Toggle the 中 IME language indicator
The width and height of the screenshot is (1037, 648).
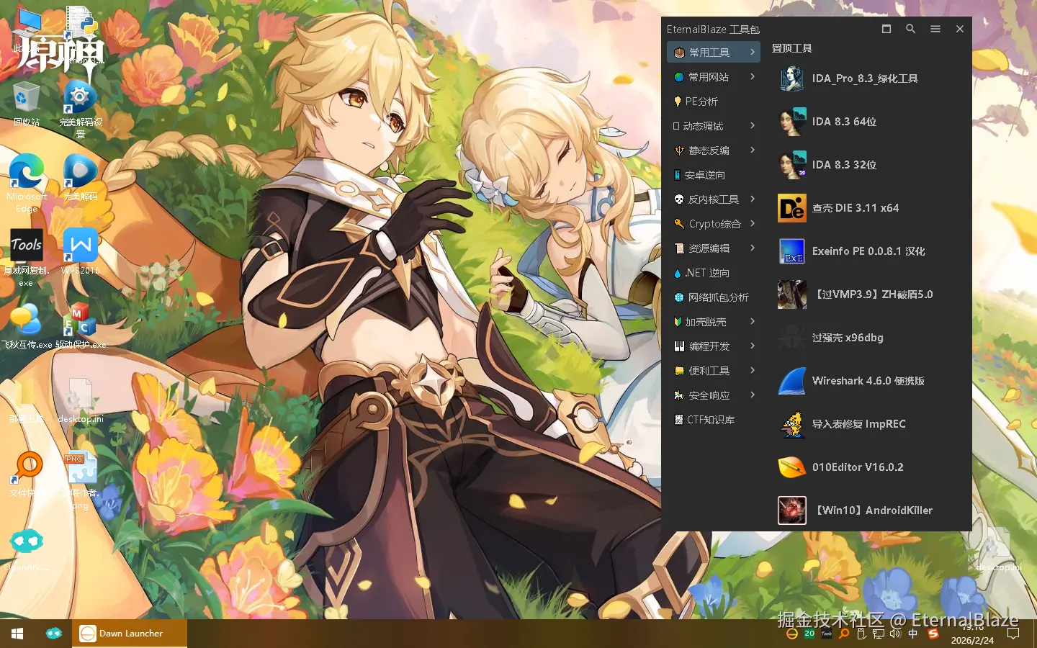click(913, 634)
